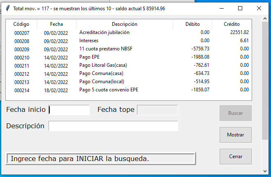Click credit value 22551.82
This screenshot has height=177, width=271.
pyautogui.click(x=239, y=32)
